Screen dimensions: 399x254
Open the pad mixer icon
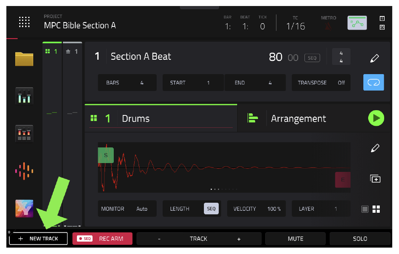pos(24,134)
